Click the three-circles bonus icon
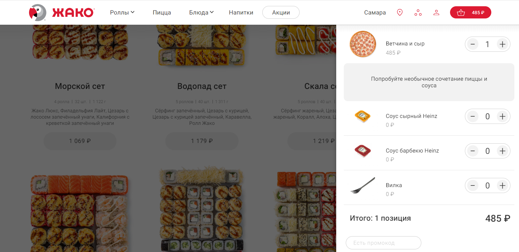Image resolution: width=519 pixels, height=252 pixels. pos(418,13)
